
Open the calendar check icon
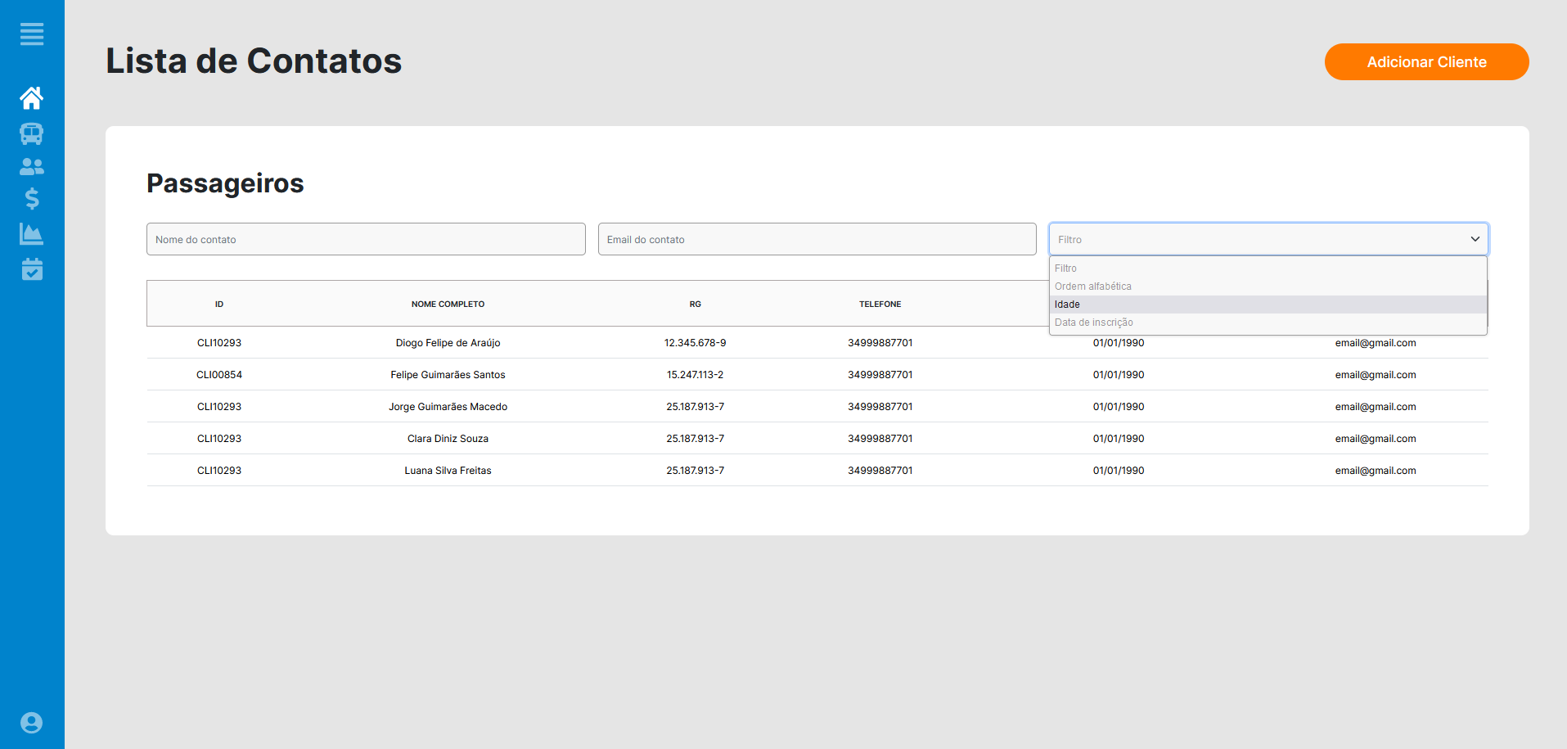click(32, 269)
